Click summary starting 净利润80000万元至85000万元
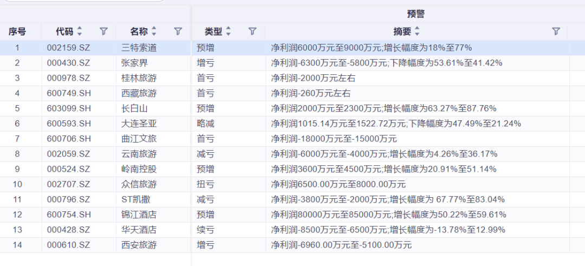Image resolution: width=585 pixels, height=266 pixels. coord(388,215)
